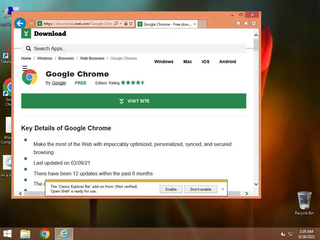The image size is (320, 240).
Task: Click the Last updated on 03/09/21 text
Action: pos(62,163)
